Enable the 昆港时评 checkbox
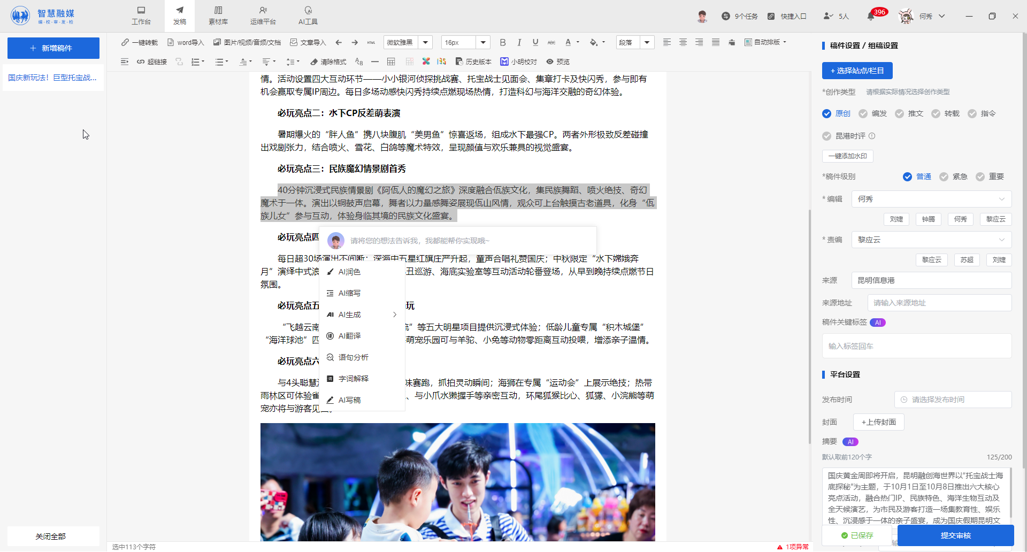The height and width of the screenshot is (552, 1027). (x=827, y=136)
